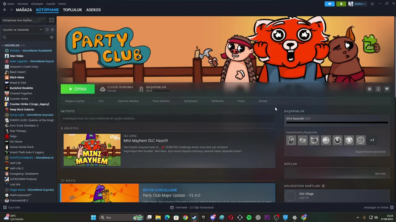Click the activity comment input field

point(168,118)
